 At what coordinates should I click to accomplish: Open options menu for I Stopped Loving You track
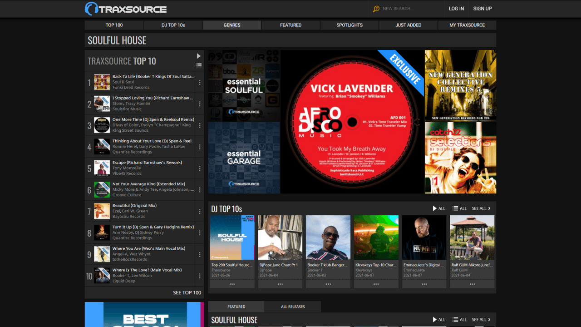point(200,104)
